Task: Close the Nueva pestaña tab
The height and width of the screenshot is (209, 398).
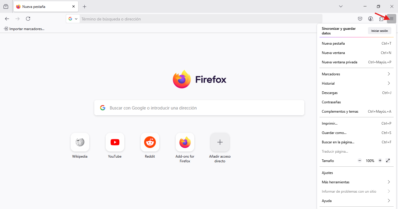Action: click(x=74, y=6)
